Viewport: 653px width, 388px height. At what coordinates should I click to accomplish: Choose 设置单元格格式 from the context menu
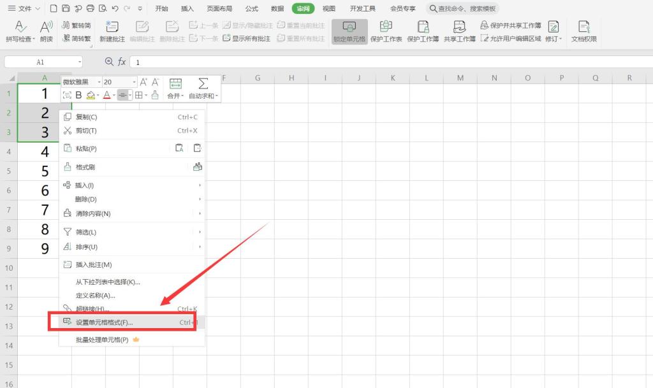click(x=105, y=322)
